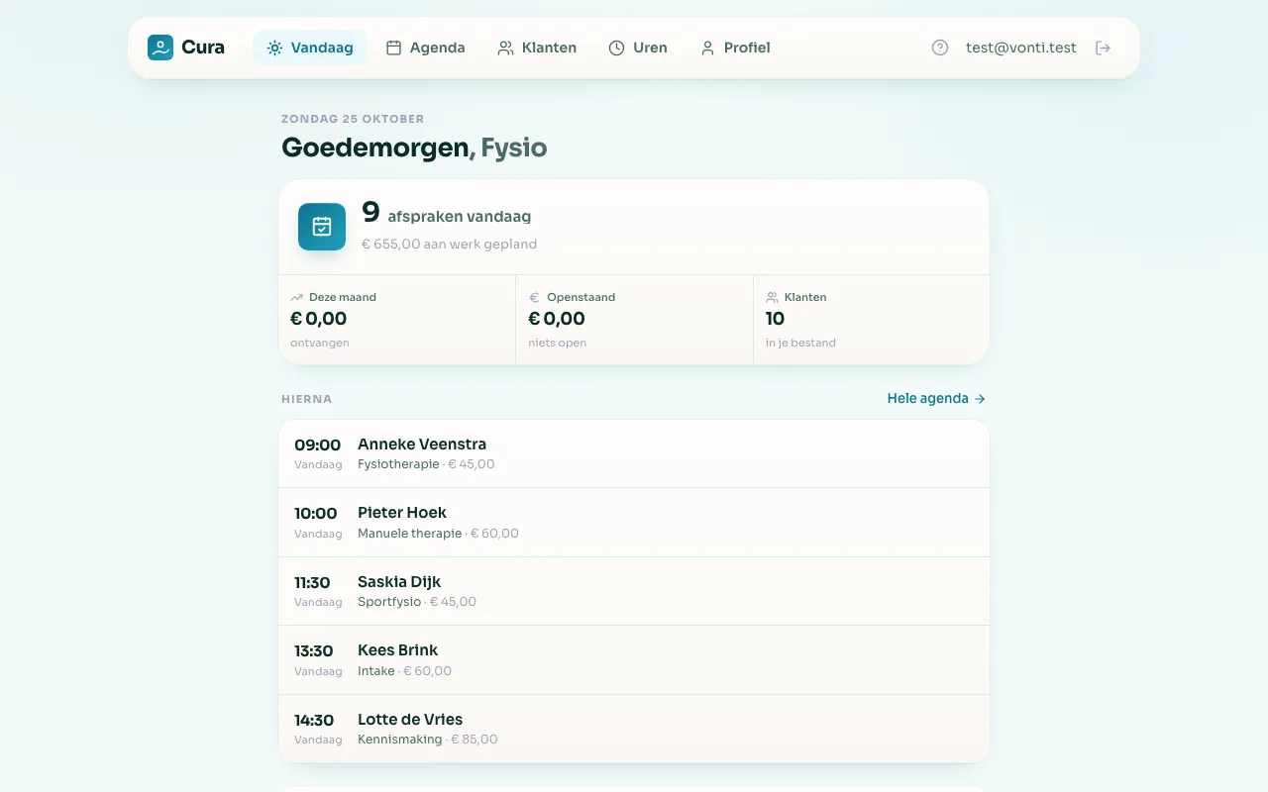Click the 'Hierna' section heading
The image size is (1268, 792).
(307, 399)
